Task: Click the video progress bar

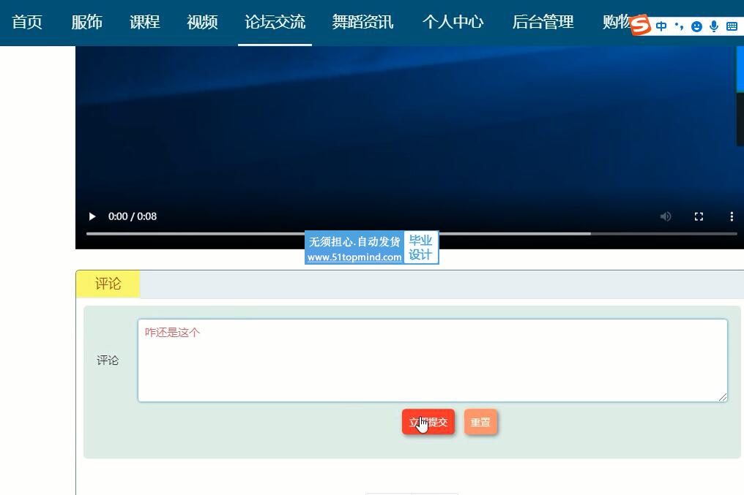Action: (x=412, y=233)
